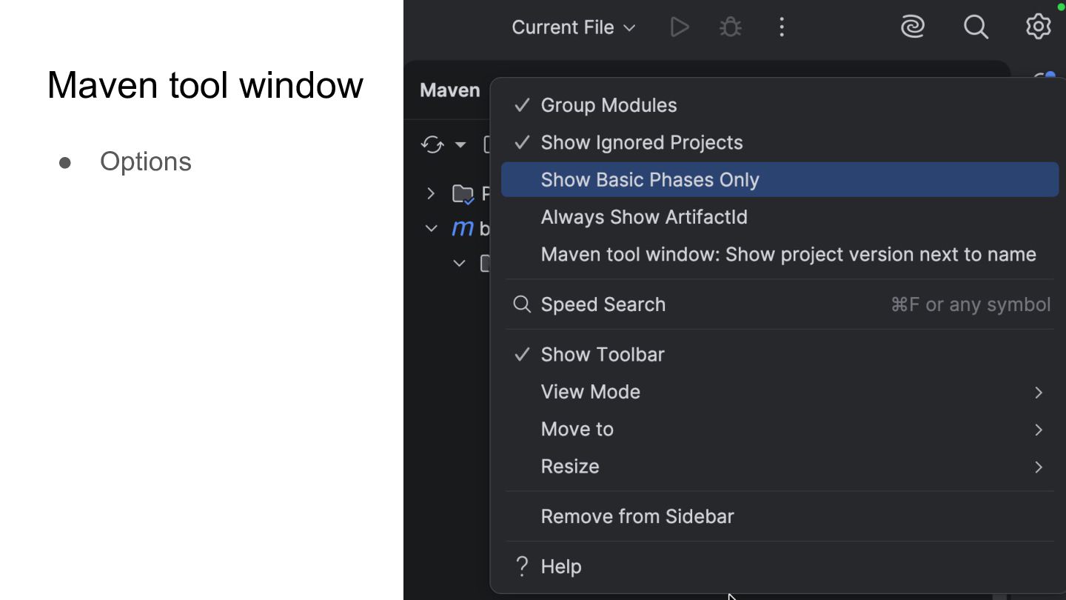Click the Maven reload projects icon
The width and height of the screenshot is (1066, 600).
[432, 144]
